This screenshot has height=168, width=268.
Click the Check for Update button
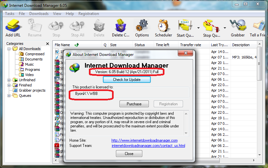coord(127,80)
